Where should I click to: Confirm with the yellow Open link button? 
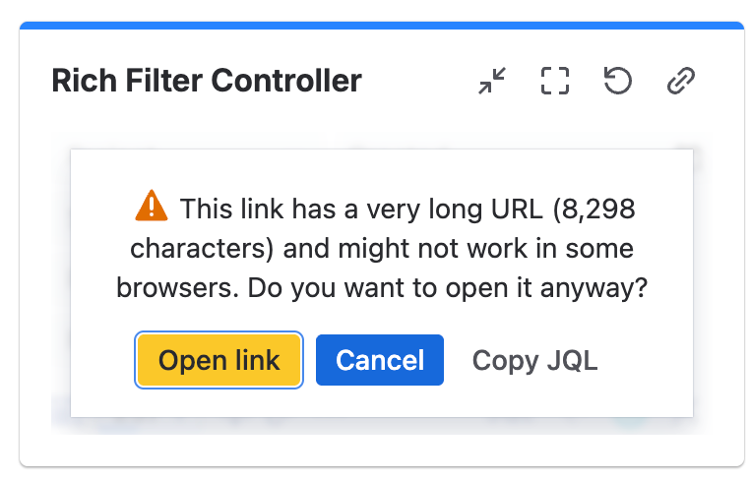coord(219,360)
